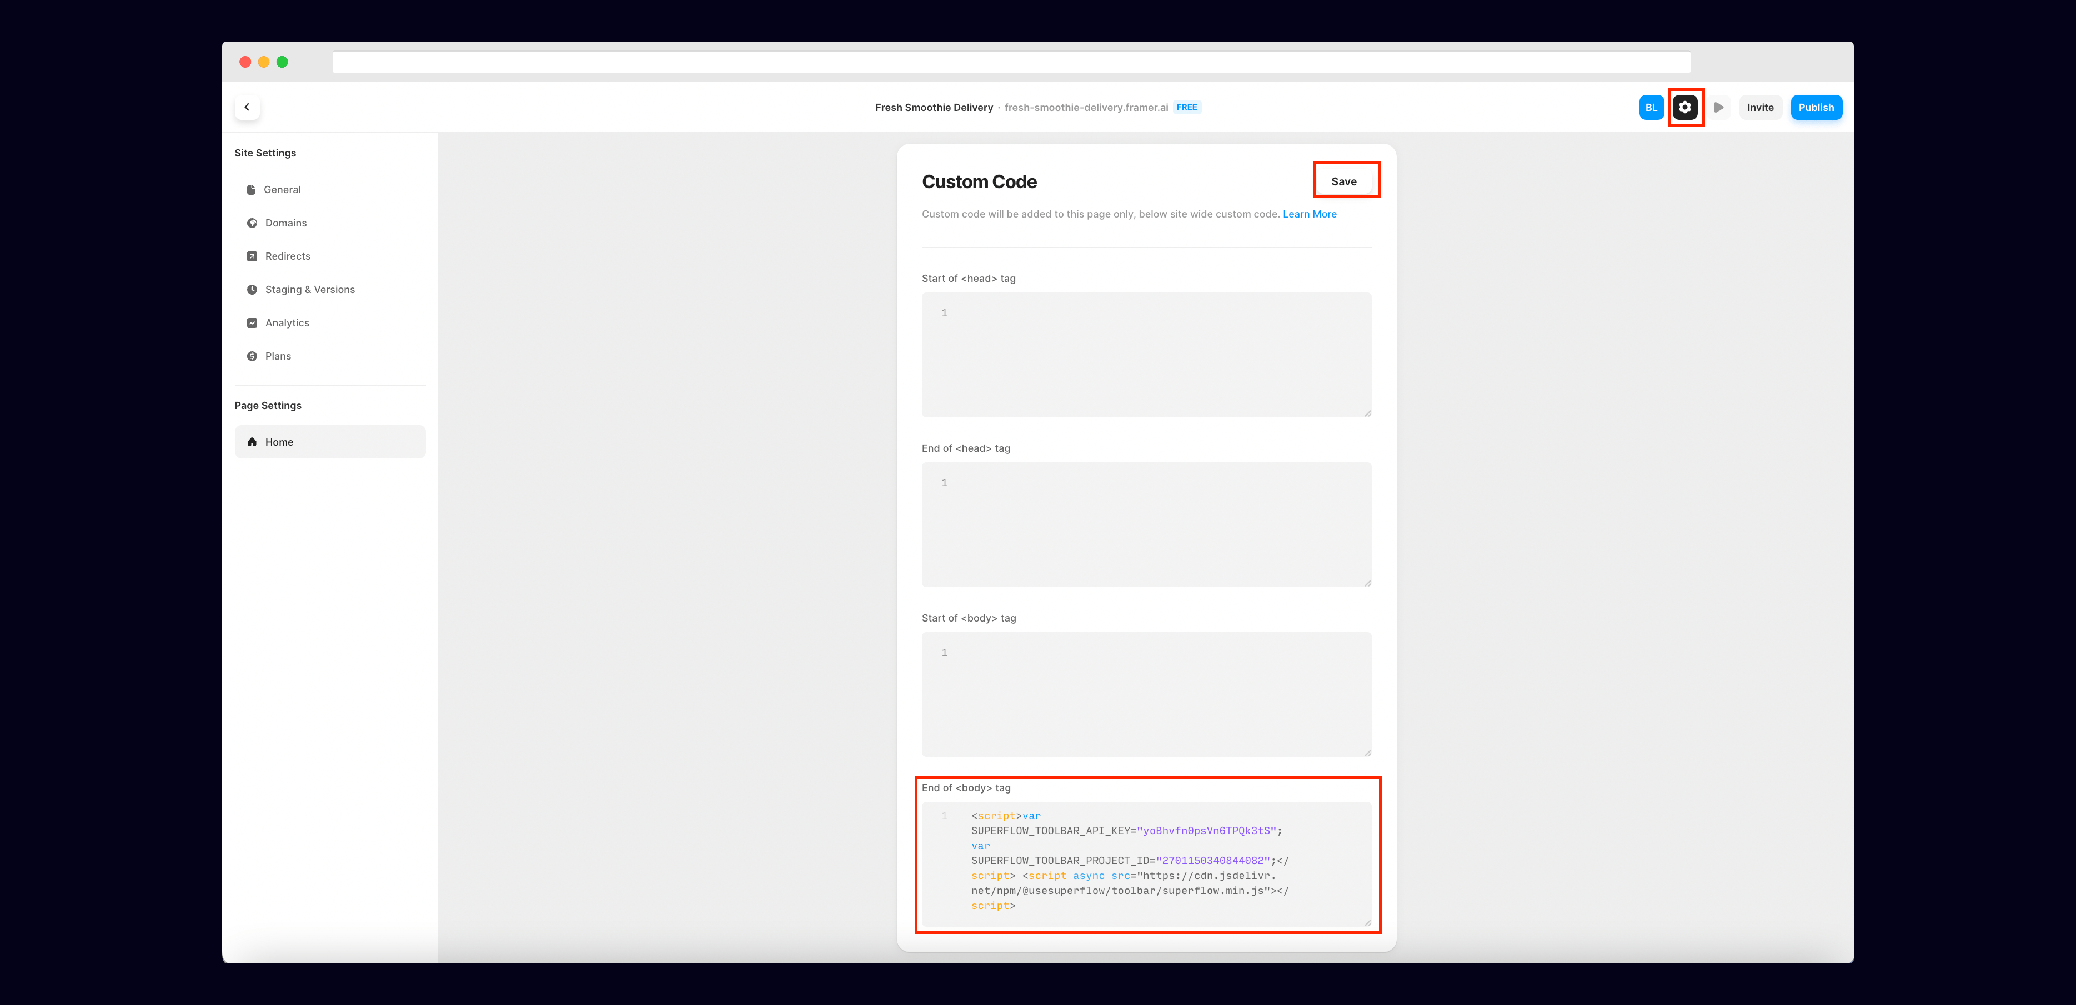Click the Fresh Smoothie Delivery project title
2076x1005 pixels.
click(x=934, y=107)
